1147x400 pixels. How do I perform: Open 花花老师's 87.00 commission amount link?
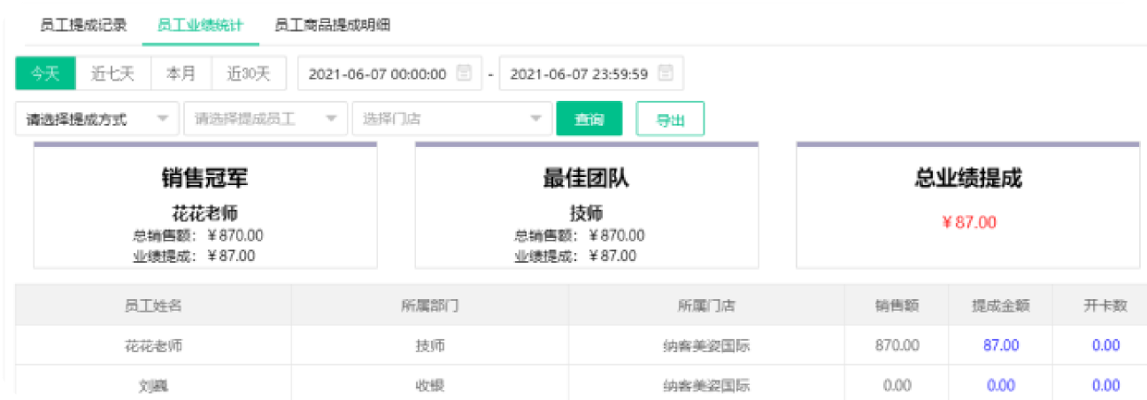(1001, 345)
